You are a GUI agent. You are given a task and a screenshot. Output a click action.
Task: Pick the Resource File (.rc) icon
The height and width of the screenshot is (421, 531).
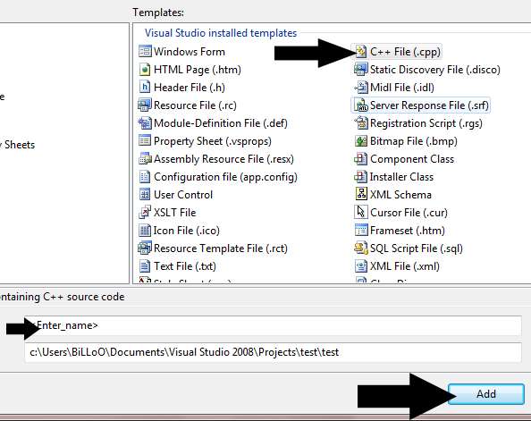pyautogui.click(x=145, y=105)
